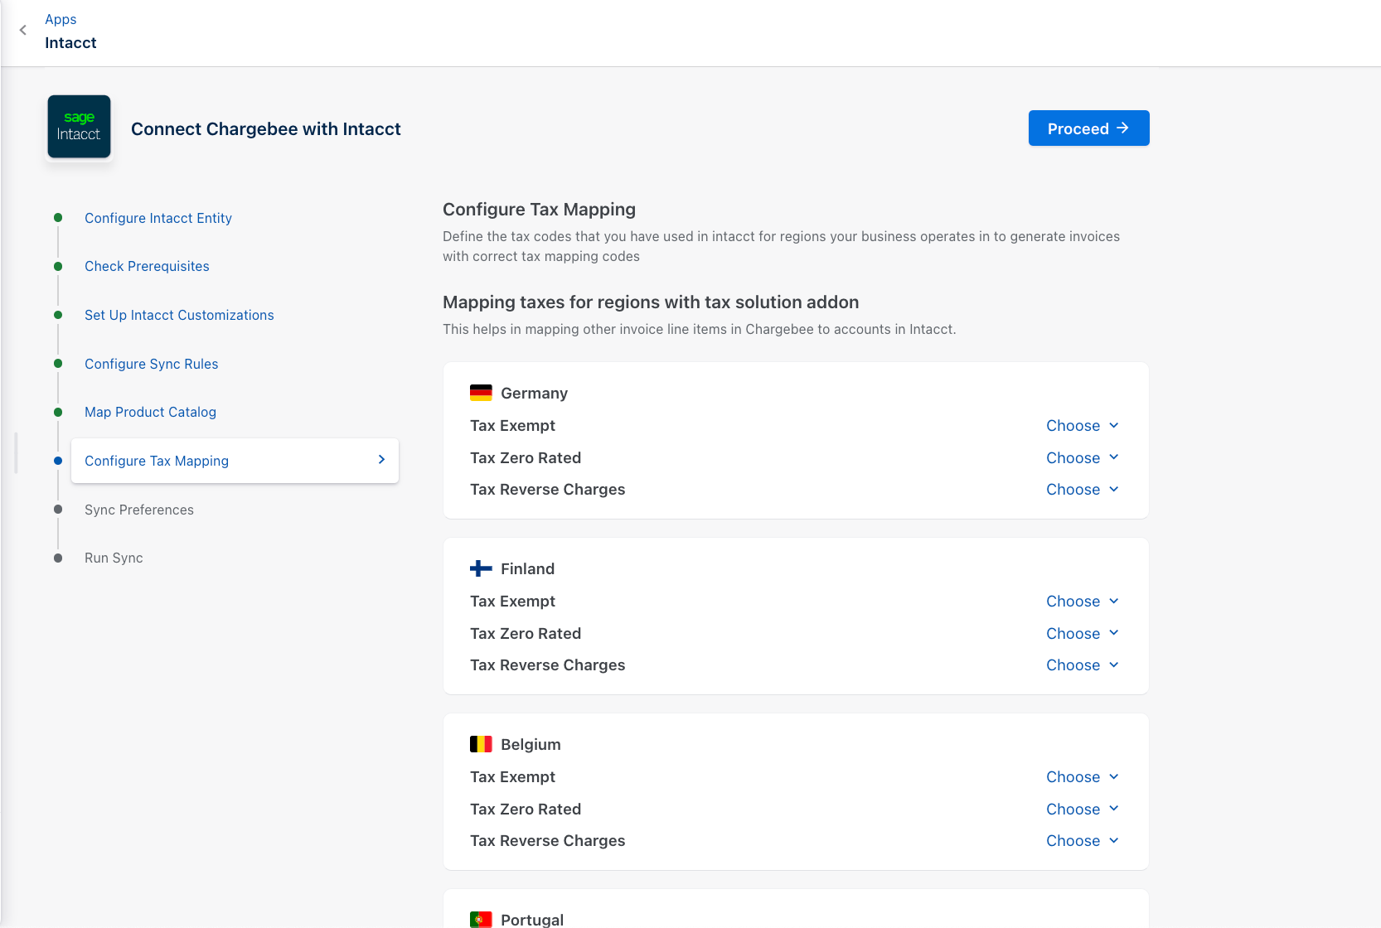The height and width of the screenshot is (928, 1381).
Task: Click the Portugal flag icon
Action: pyautogui.click(x=481, y=919)
